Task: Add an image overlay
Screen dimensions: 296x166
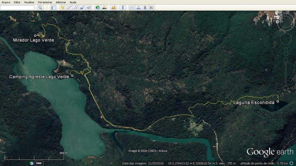Action: coord(82,8)
